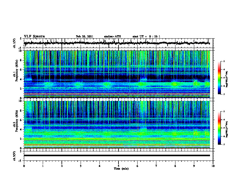The width and height of the screenshot is (240, 186).
Task: Click time axis tick label "7"
Action: pyautogui.click(x=156, y=166)
